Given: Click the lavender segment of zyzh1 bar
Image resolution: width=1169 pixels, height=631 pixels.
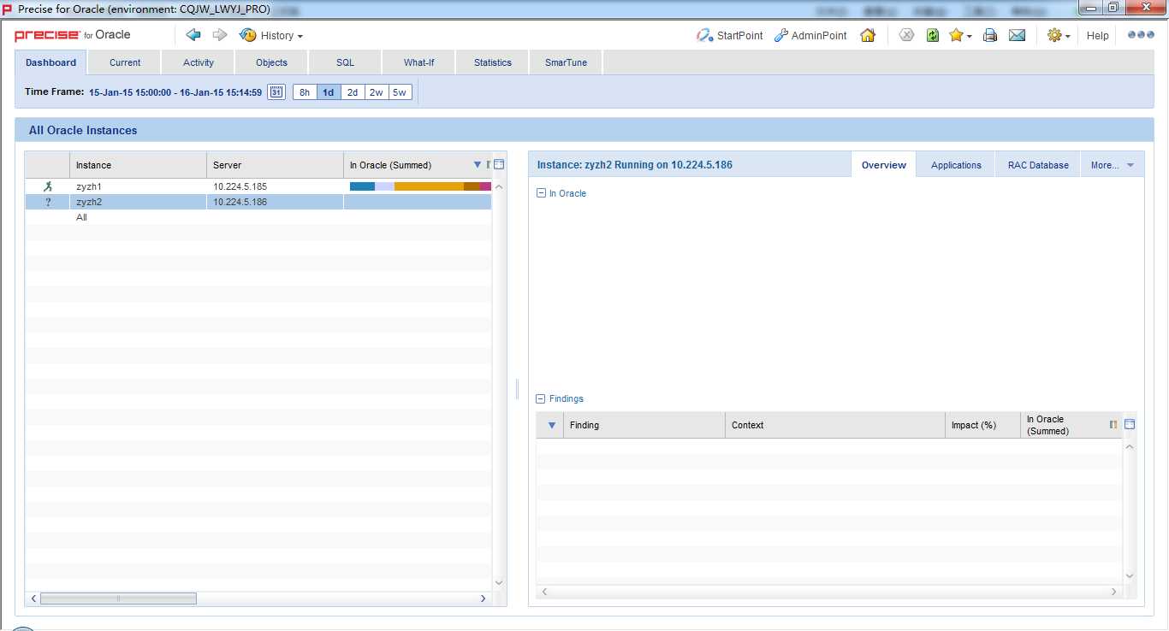Looking at the screenshot, I should (384, 186).
